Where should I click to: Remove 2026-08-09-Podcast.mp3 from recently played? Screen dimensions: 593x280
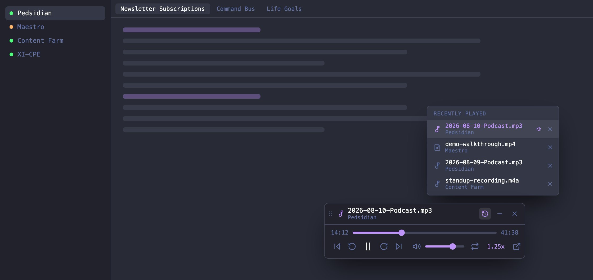550,166
